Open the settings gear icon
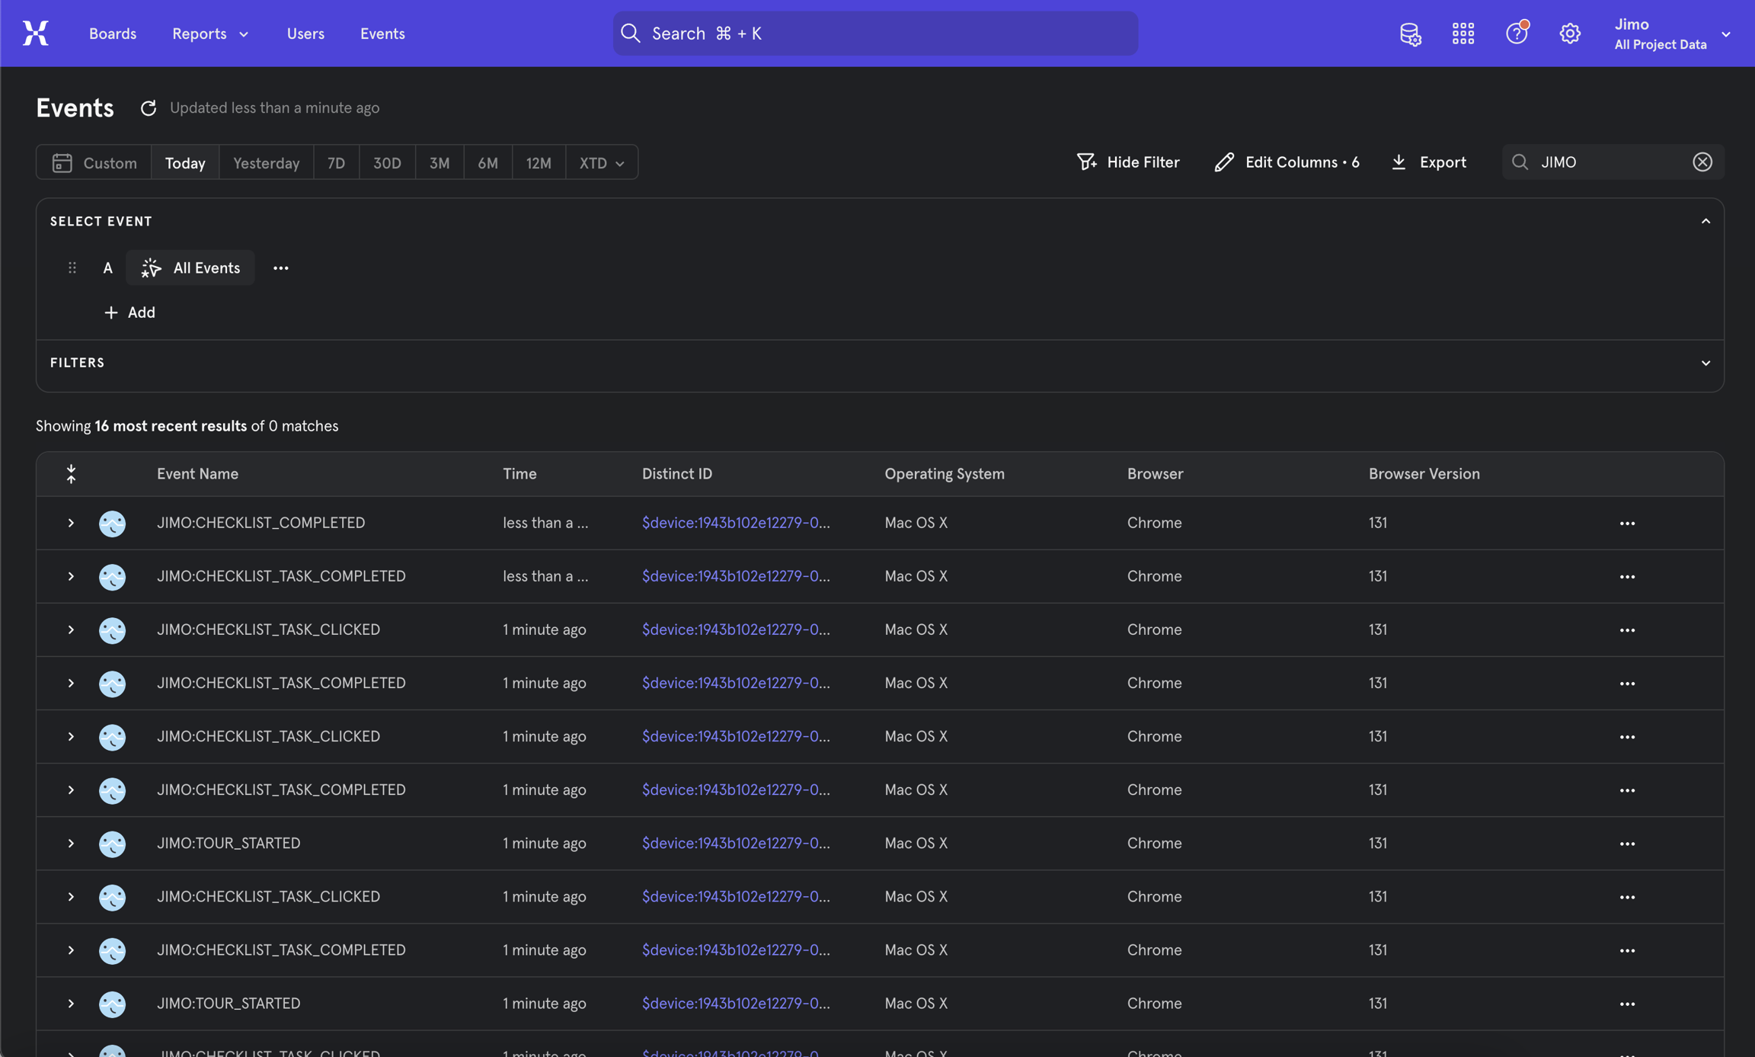This screenshot has height=1057, width=1755. (1569, 34)
